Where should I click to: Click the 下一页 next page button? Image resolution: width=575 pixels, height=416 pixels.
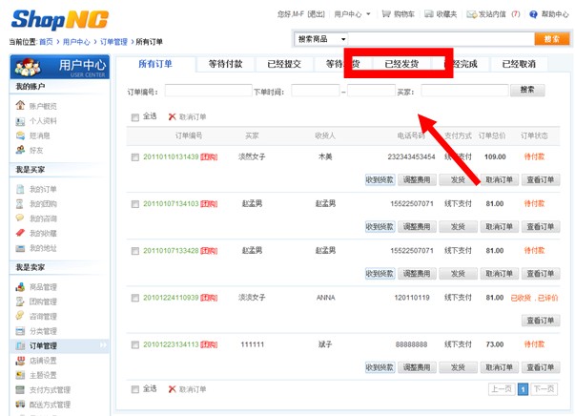point(544,389)
